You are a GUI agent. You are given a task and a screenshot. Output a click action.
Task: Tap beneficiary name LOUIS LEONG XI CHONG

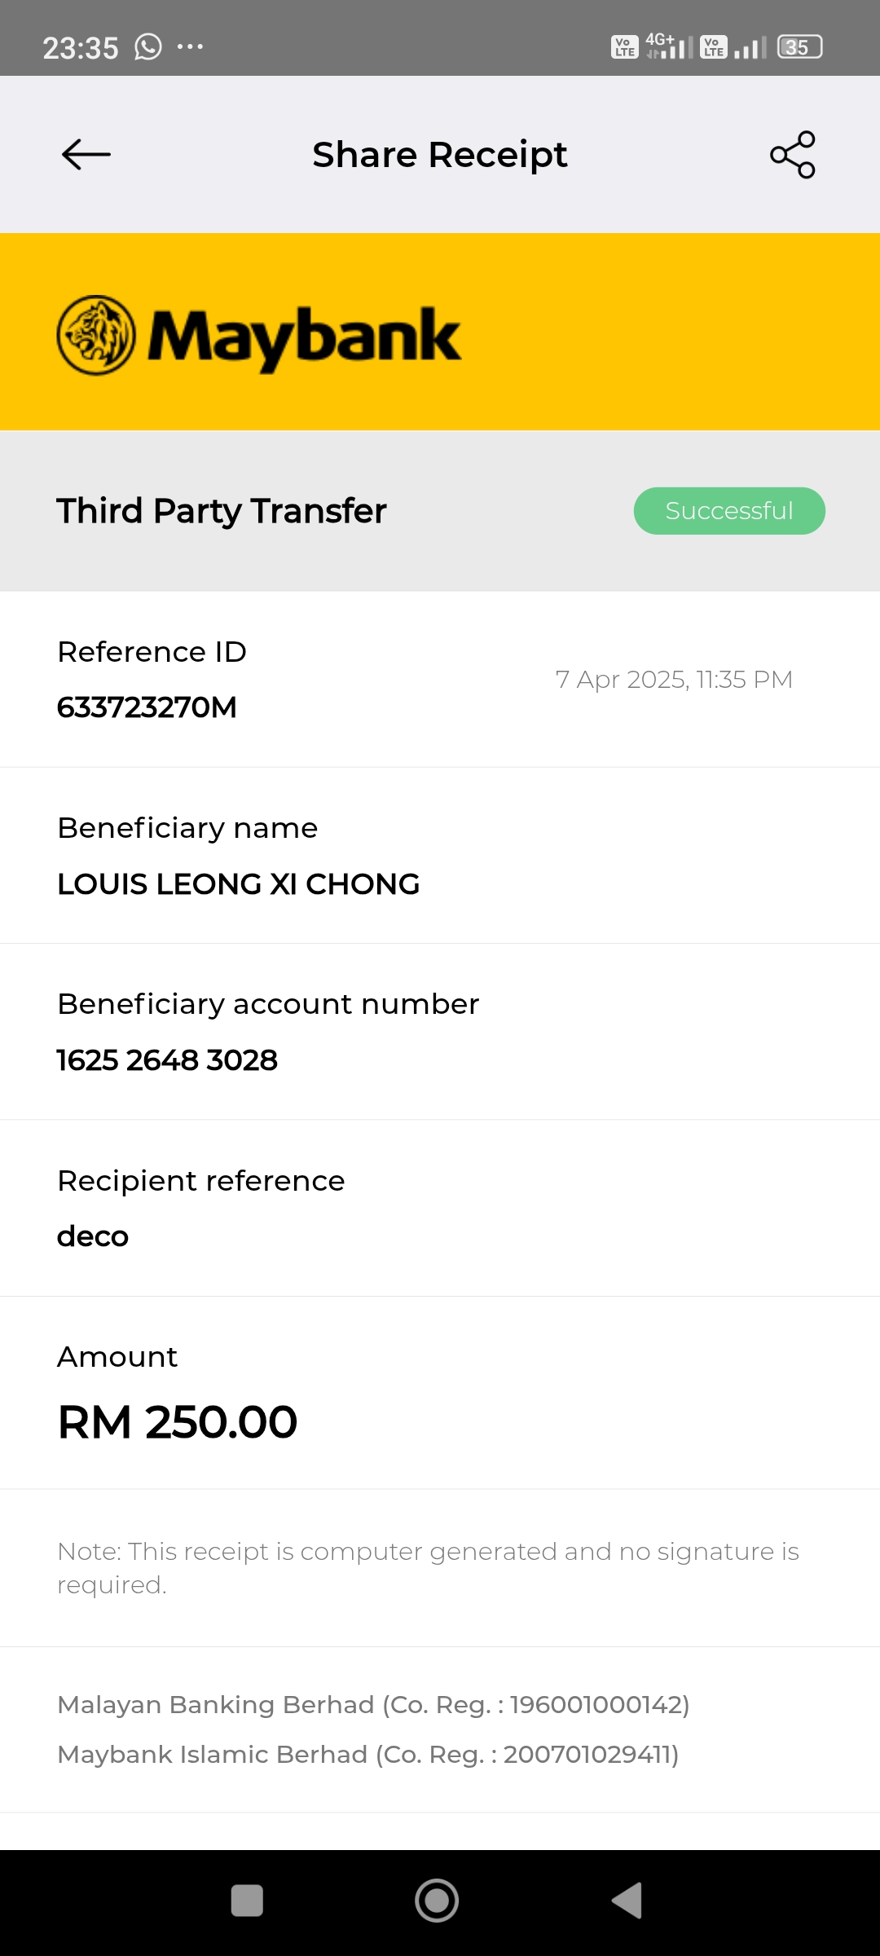239,884
